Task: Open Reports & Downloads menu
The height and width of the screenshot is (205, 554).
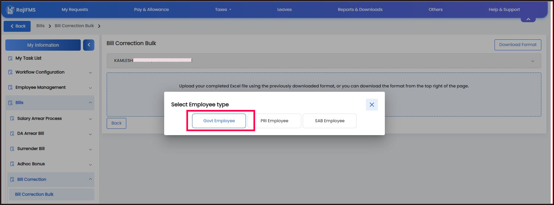Action: point(360,10)
